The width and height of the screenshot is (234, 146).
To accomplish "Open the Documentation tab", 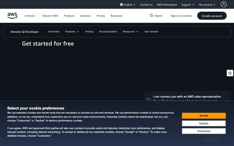I will point(108,32).
